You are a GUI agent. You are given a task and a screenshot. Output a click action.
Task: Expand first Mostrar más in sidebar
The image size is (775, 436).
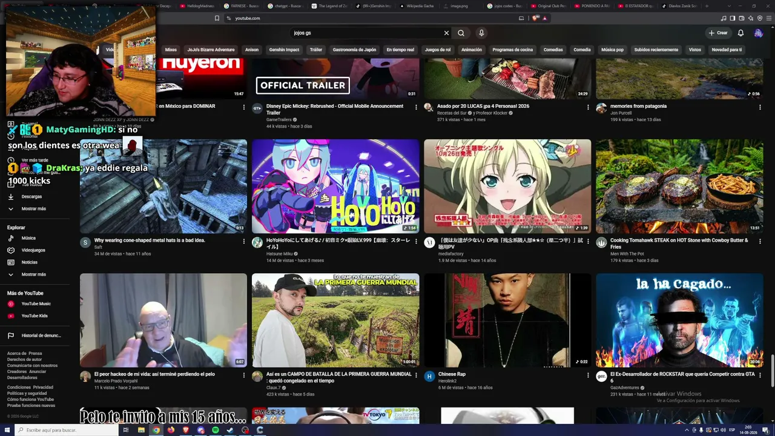pyautogui.click(x=33, y=209)
